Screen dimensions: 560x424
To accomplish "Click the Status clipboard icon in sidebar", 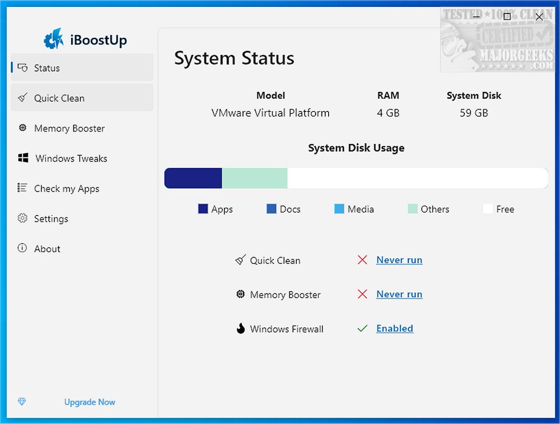I will pyautogui.click(x=22, y=68).
